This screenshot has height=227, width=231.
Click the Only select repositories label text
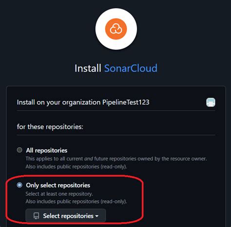pyautogui.click(x=58, y=185)
